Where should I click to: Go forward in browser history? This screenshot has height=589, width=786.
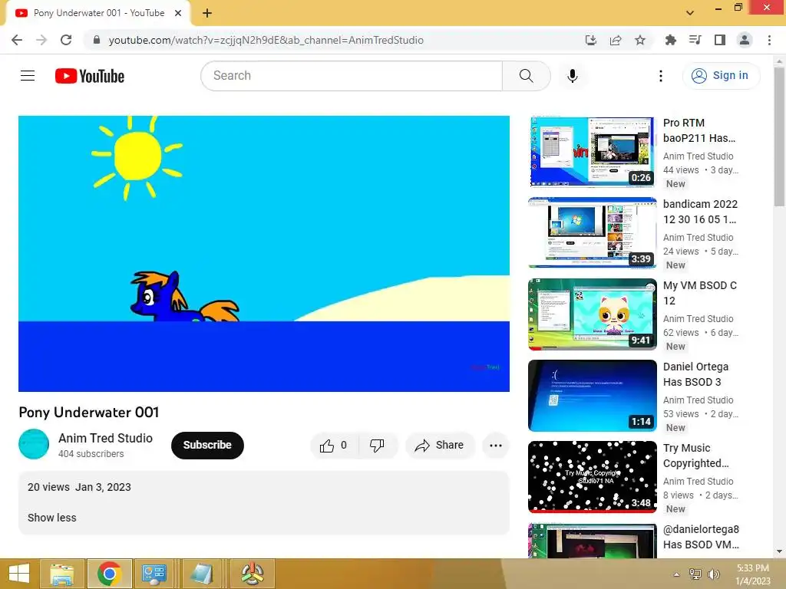tap(41, 40)
